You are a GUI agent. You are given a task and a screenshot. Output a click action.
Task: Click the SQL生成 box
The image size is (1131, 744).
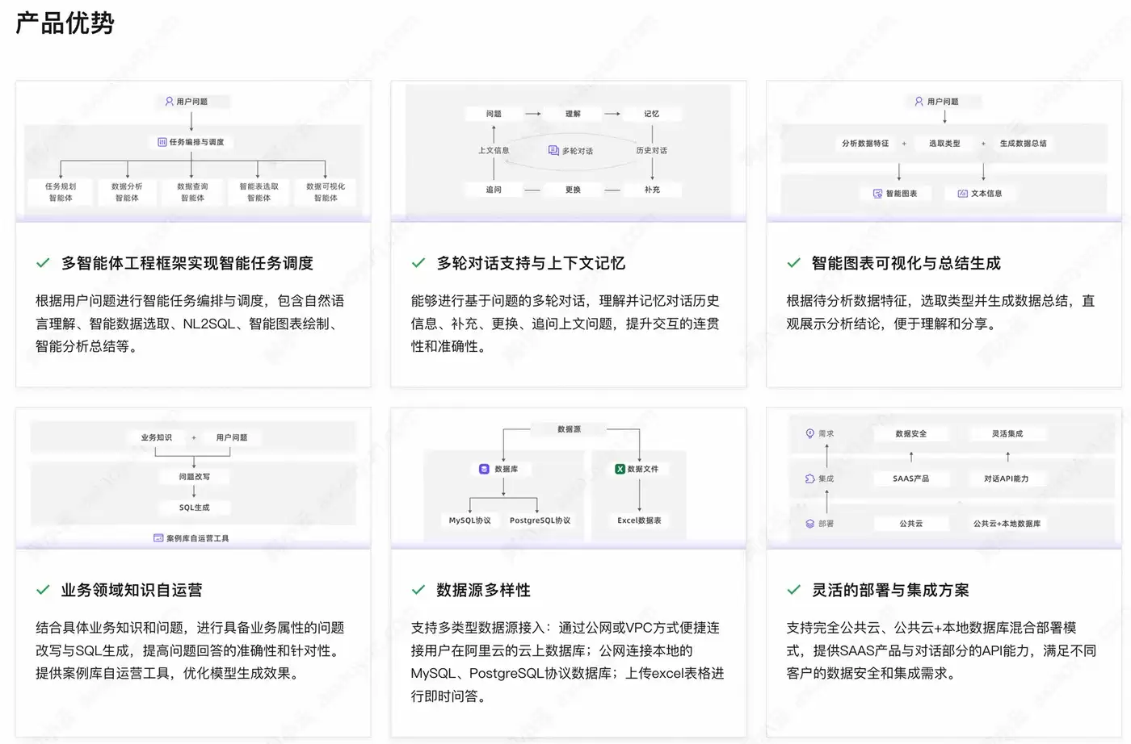pyautogui.click(x=194, y=508)
